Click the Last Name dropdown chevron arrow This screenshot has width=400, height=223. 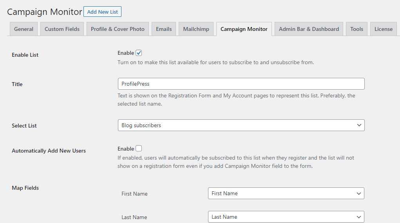pyautogui.click(x=359, y=217)
